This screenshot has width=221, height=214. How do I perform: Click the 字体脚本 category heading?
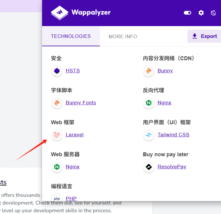62,90
